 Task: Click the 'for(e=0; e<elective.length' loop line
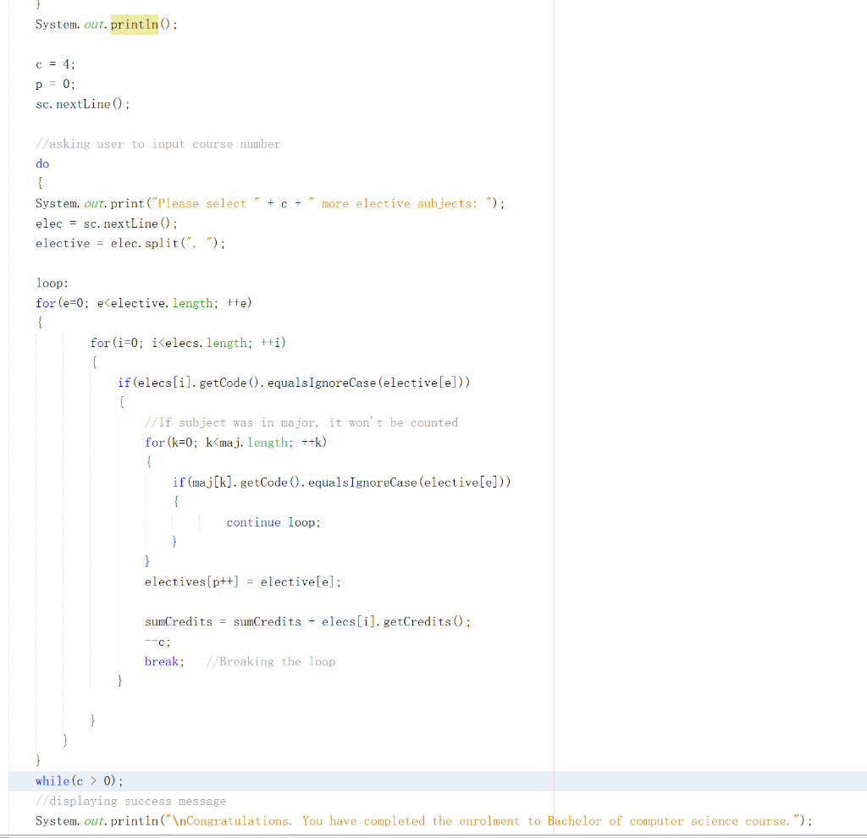144,303
